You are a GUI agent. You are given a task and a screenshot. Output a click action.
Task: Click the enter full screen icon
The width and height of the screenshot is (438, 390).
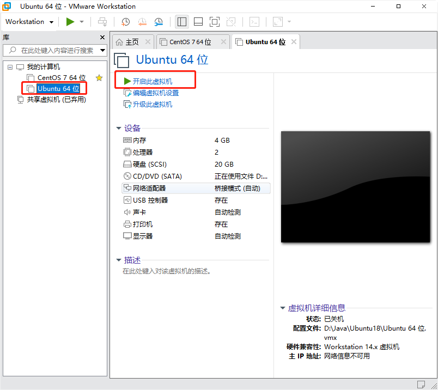[x=215, y=22]
